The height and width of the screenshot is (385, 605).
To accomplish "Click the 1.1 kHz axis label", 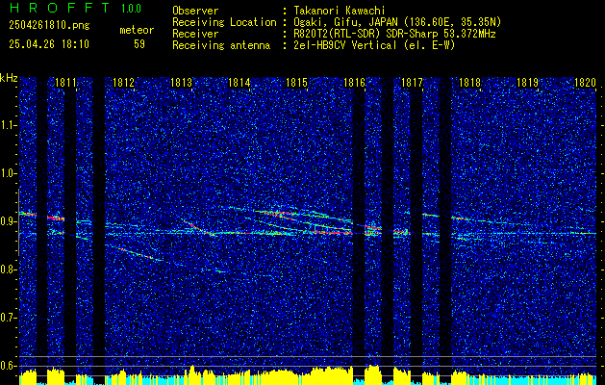I will pyautogui.click(x=9, y=125).
